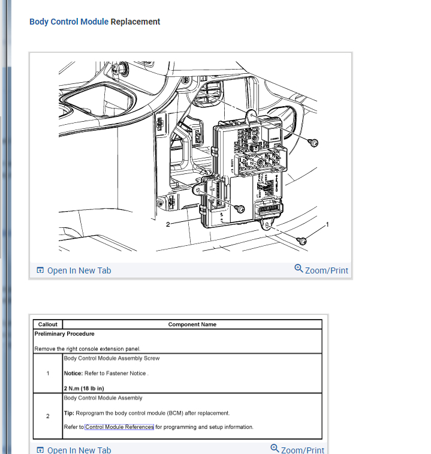Click the magnifier icon under the diagram
431x454 pixels.
click(x=299, y=269)
